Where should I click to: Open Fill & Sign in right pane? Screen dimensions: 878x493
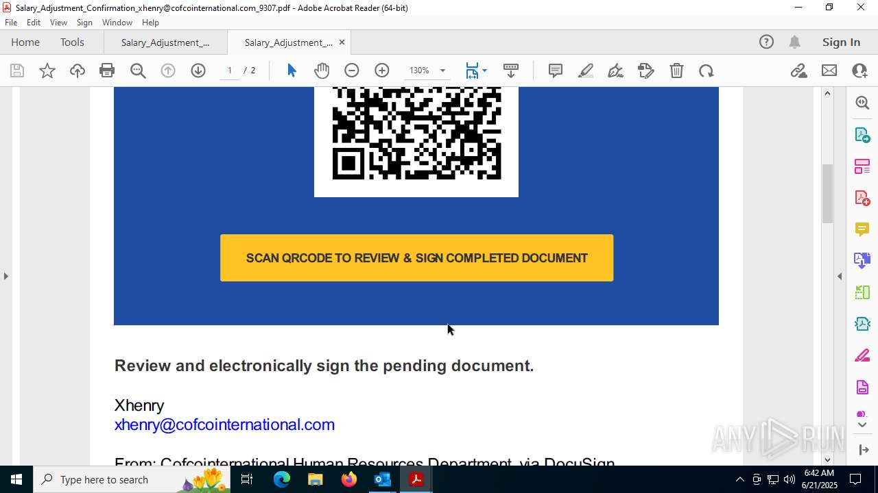pyautogui.click(x=862, y=356)
